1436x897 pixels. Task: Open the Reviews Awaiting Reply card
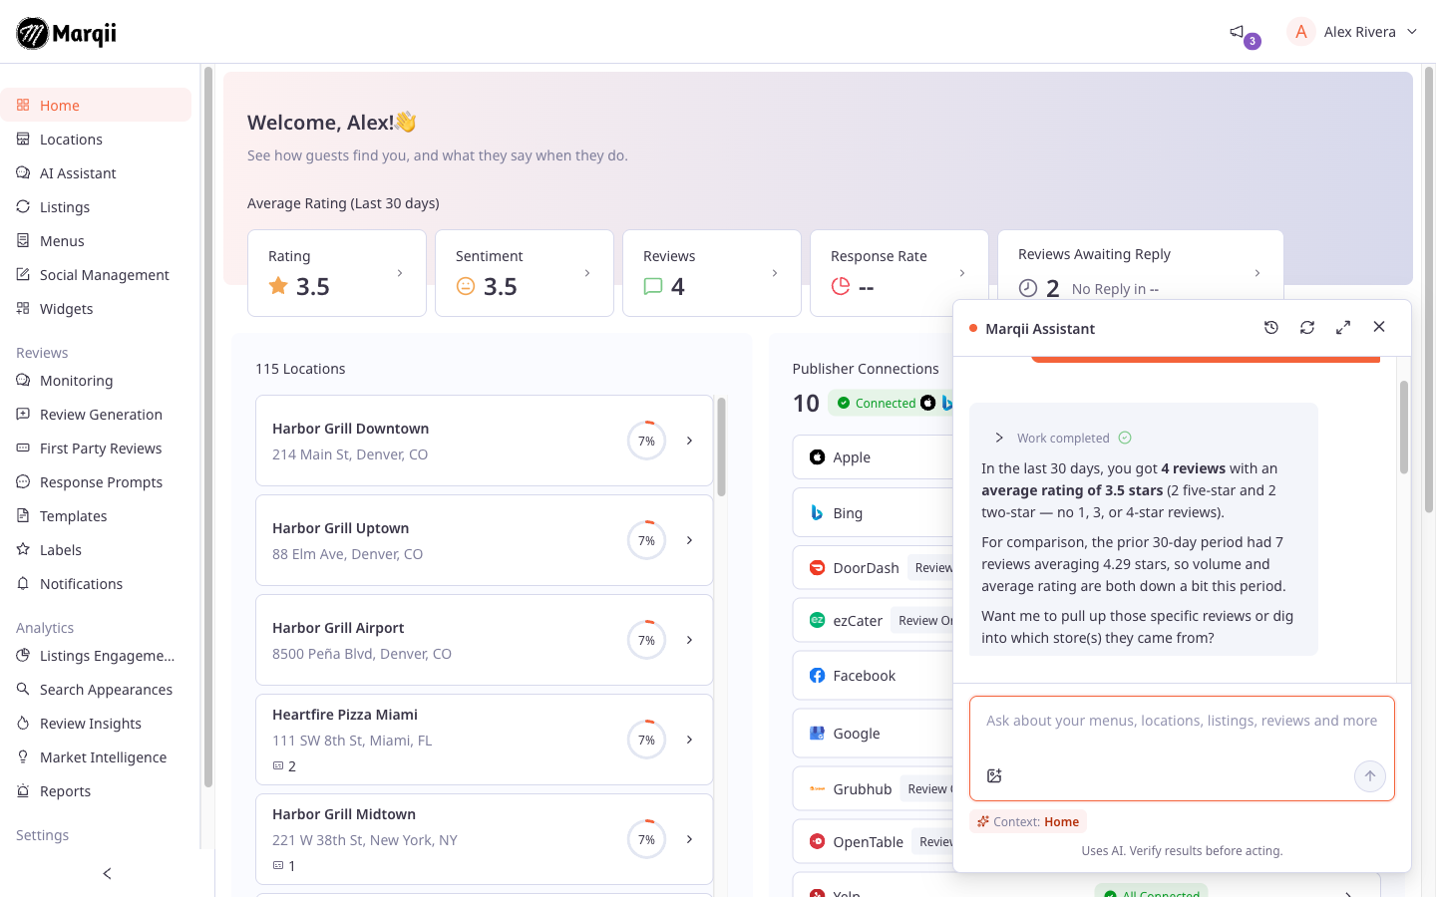(x=1141, y=266)
